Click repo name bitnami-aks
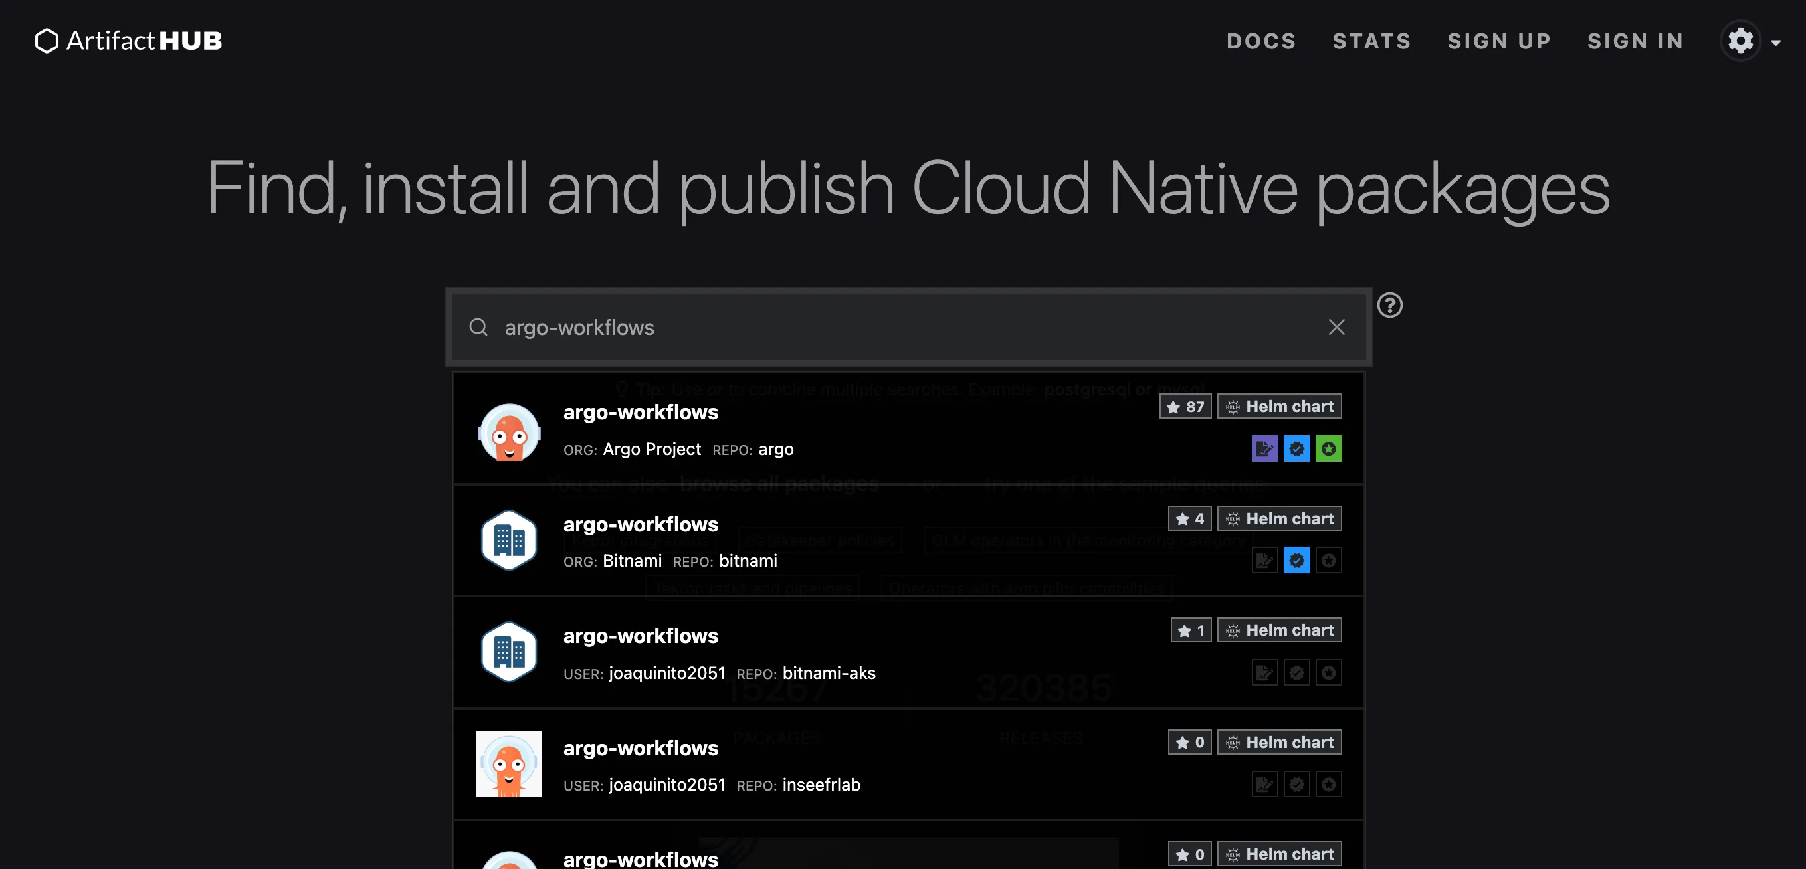The height and width of the screenshot is (869, 1806). pos(829,674)
